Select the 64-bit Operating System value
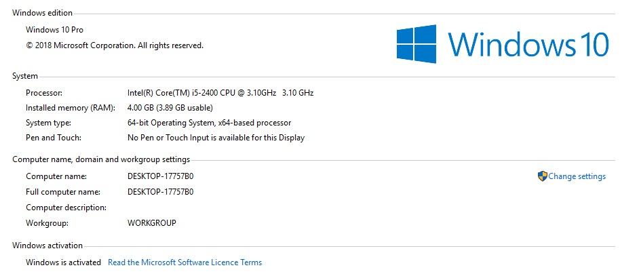This screenshot has height=274, width=620. tap(209, 123)
